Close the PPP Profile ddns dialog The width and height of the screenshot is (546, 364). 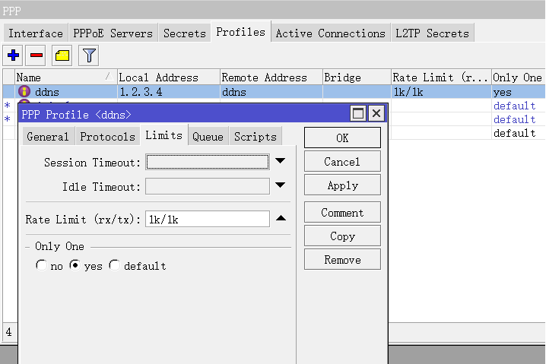pyautogui.click(x=376, y=114)
